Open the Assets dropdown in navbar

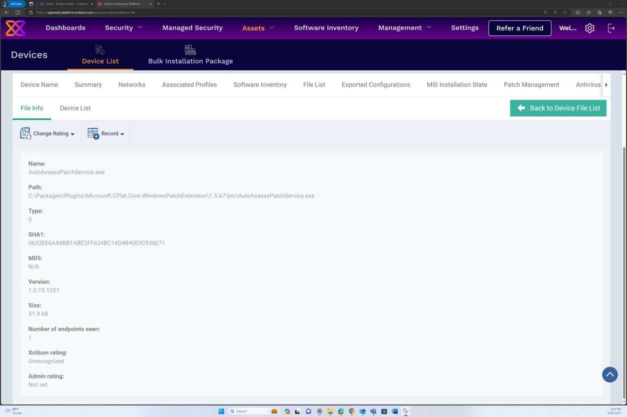click(257, 28)
